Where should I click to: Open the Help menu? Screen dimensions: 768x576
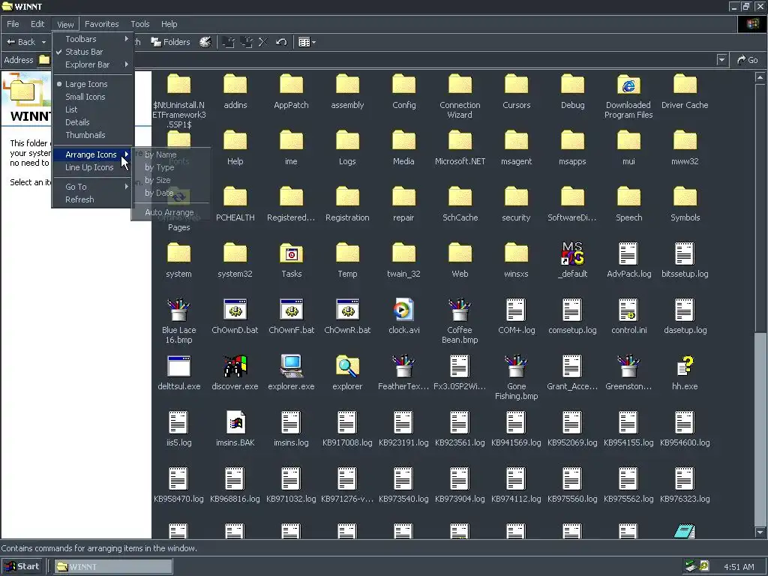pos(169,24)
